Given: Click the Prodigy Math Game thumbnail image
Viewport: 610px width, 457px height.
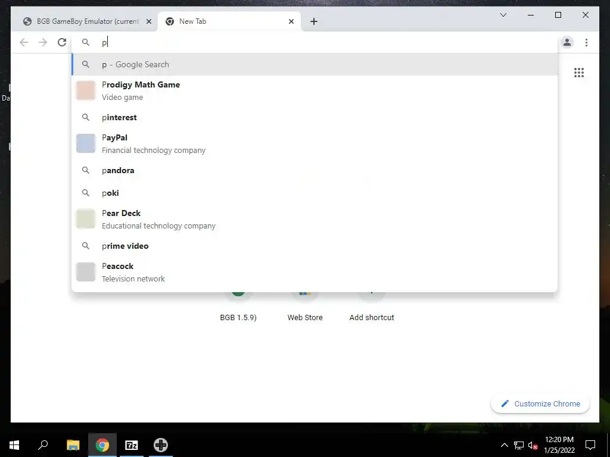Looking at the screenshot, I should [86, 90].
